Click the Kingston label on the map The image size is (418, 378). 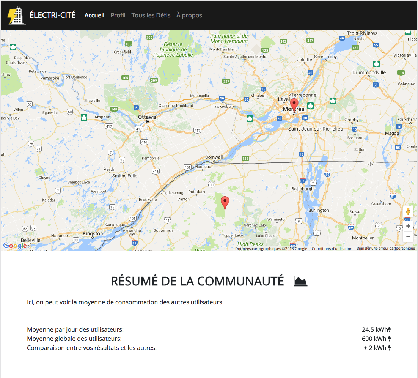pos(93,233)
